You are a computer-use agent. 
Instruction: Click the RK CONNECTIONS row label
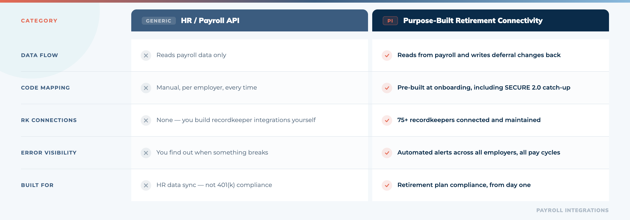click(49, 120)
